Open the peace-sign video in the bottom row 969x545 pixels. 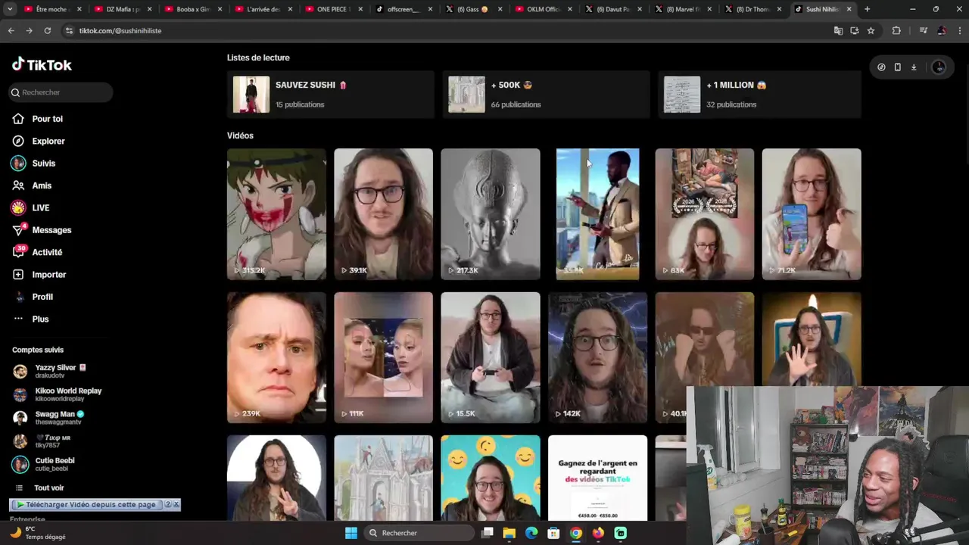pyautogui.click(x=276, y=478)
